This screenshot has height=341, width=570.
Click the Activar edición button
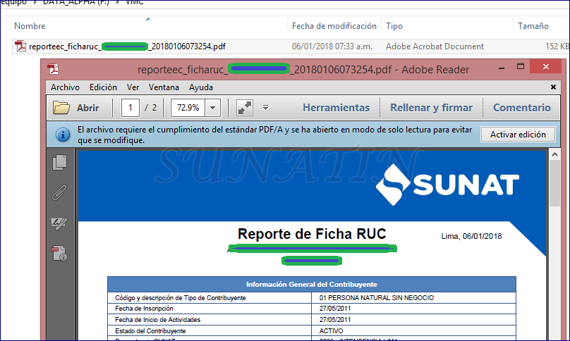pyautogui.click(x=518, y=135)
